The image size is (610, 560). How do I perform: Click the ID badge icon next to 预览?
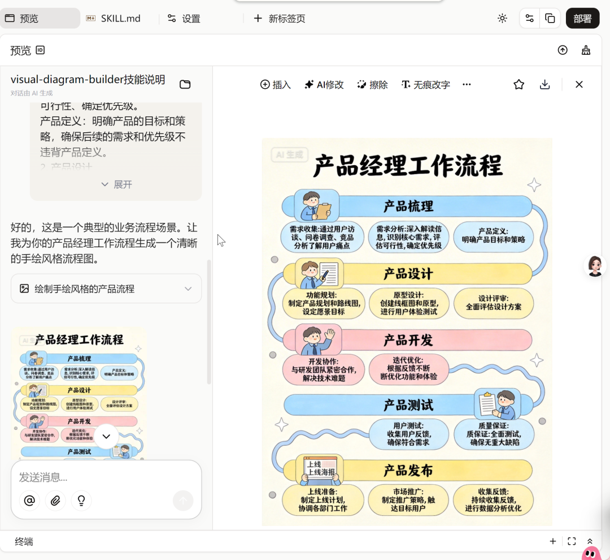pos(40,50)
